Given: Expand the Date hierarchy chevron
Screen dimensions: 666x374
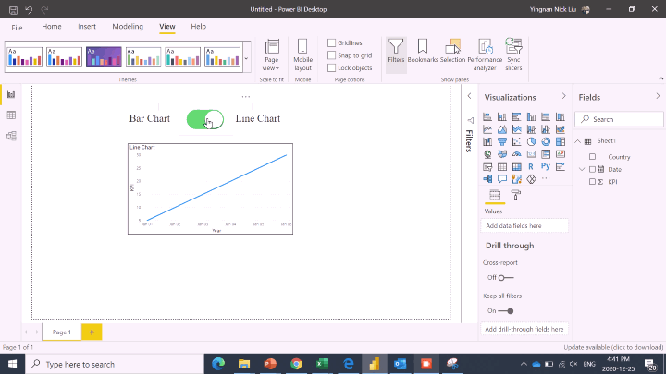Looking at the screenshot, I should [x=582, y=169].
